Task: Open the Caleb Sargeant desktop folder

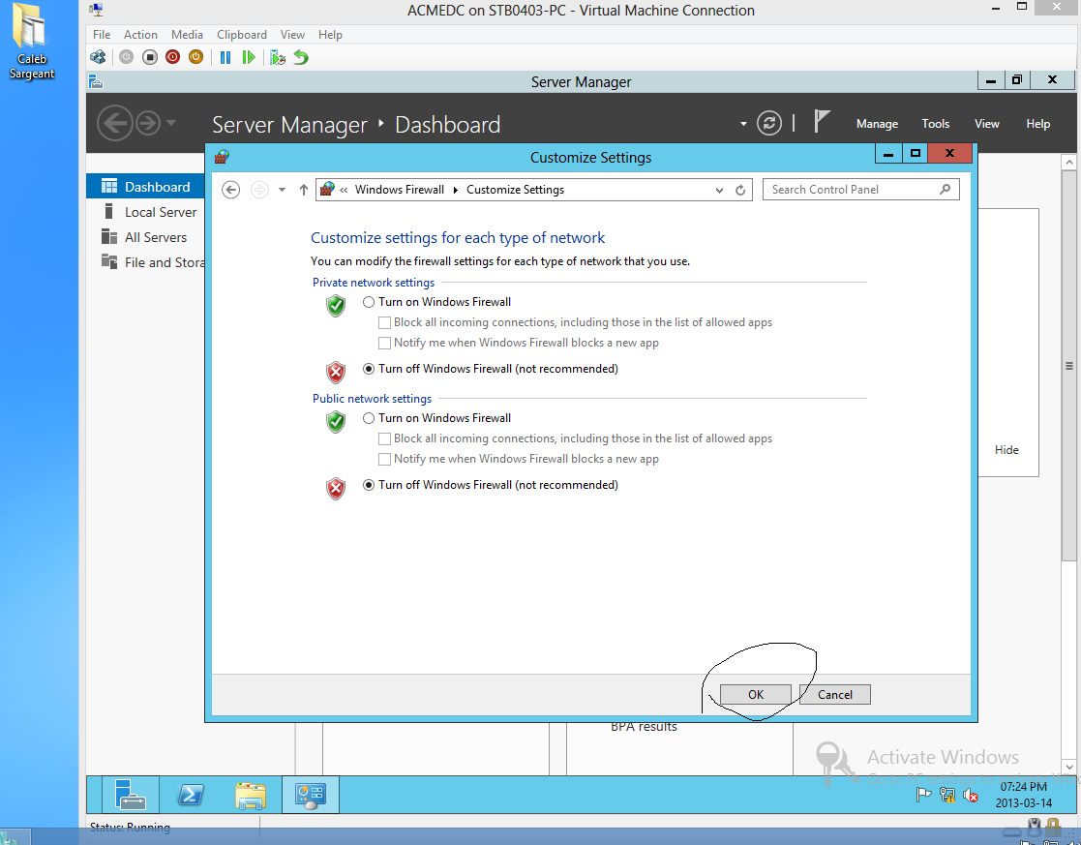Action: (31, 42)
